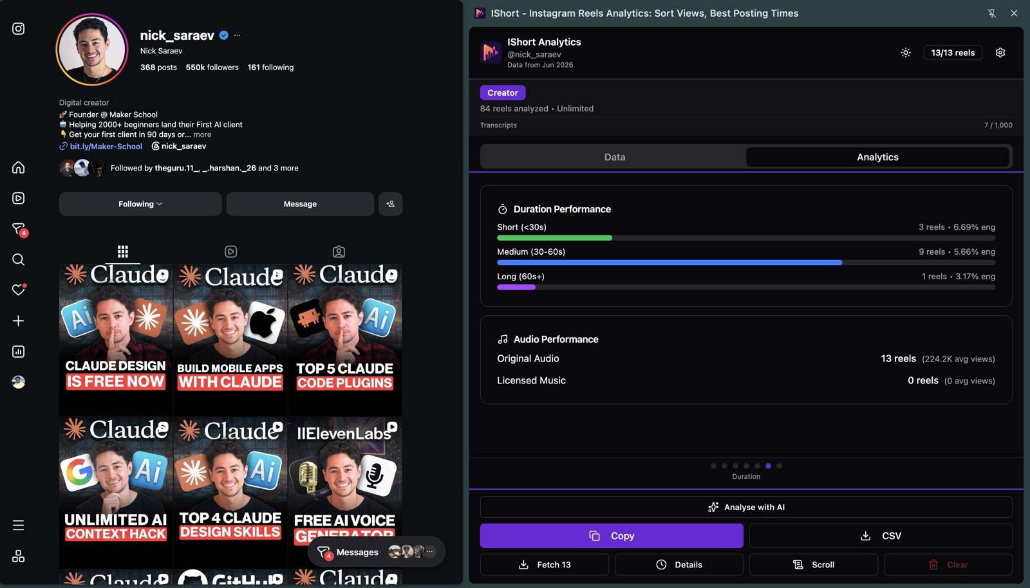Click the purple Copy button

[x=612, y=536]
